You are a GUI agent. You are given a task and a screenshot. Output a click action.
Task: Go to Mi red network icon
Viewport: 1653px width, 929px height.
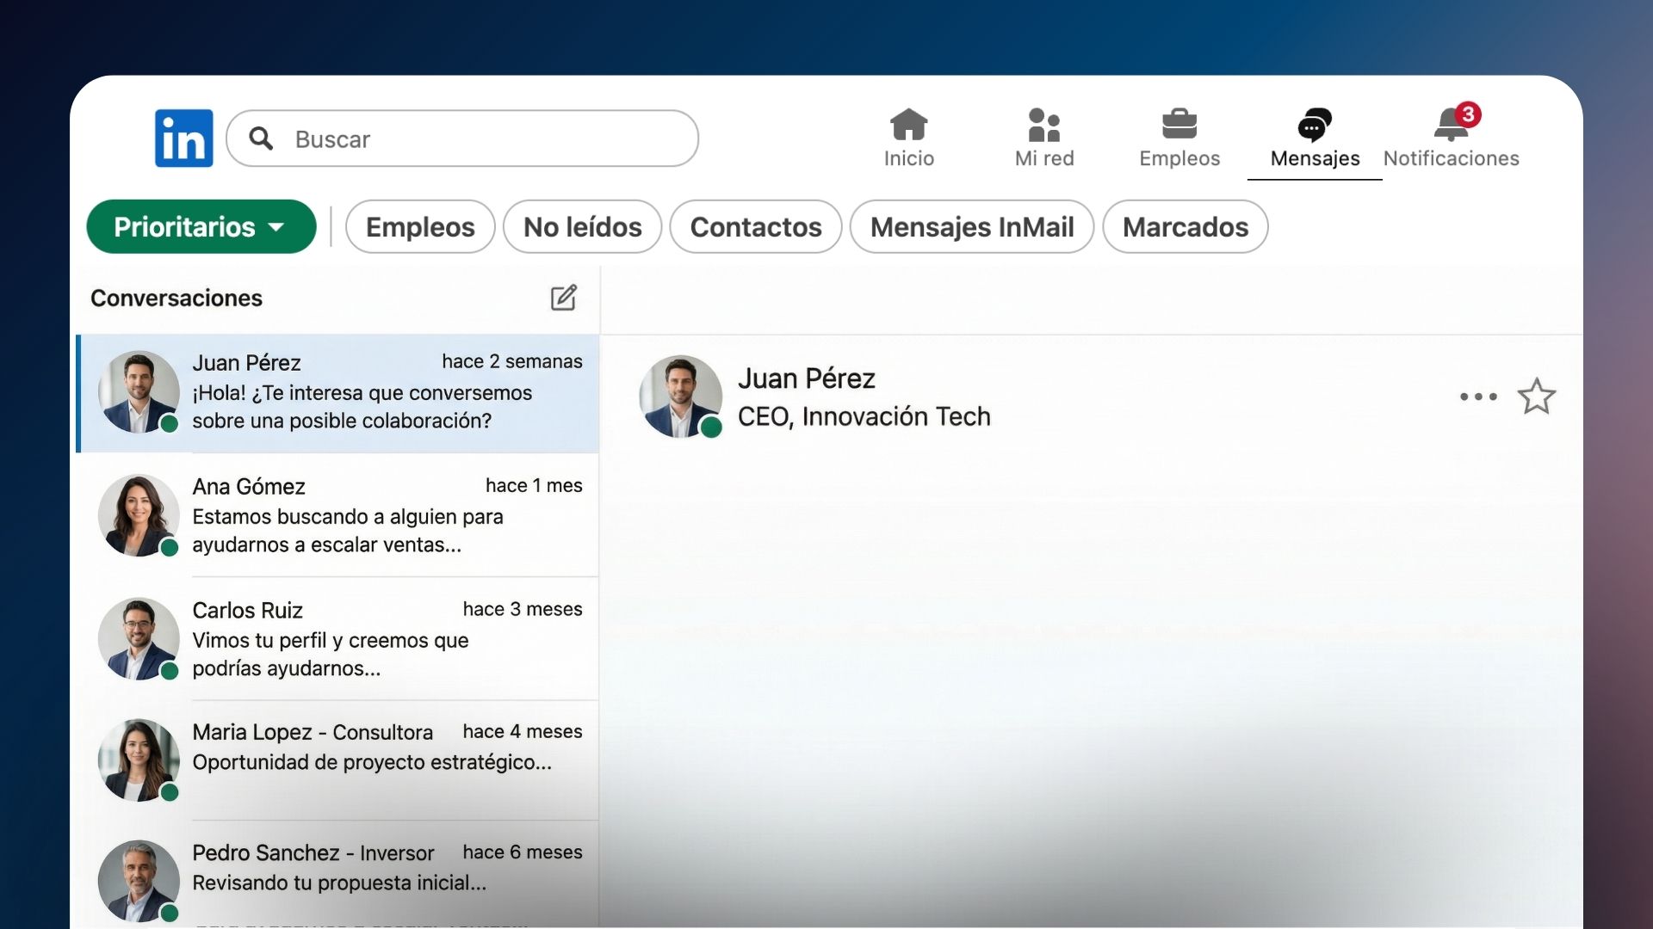coord(1043,126)
